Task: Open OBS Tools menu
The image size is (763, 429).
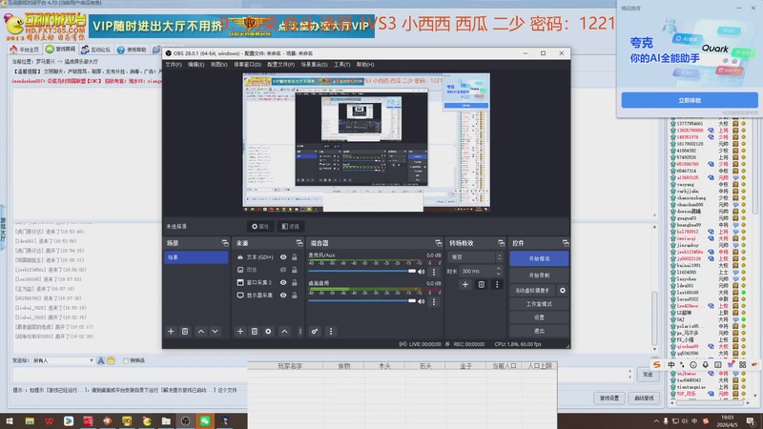Action: [x=341, y=64]
